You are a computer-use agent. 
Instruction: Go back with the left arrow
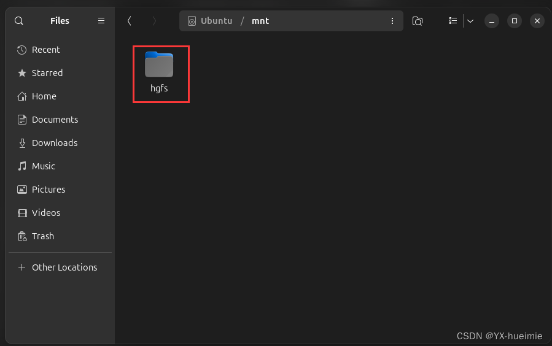(129, 21)
